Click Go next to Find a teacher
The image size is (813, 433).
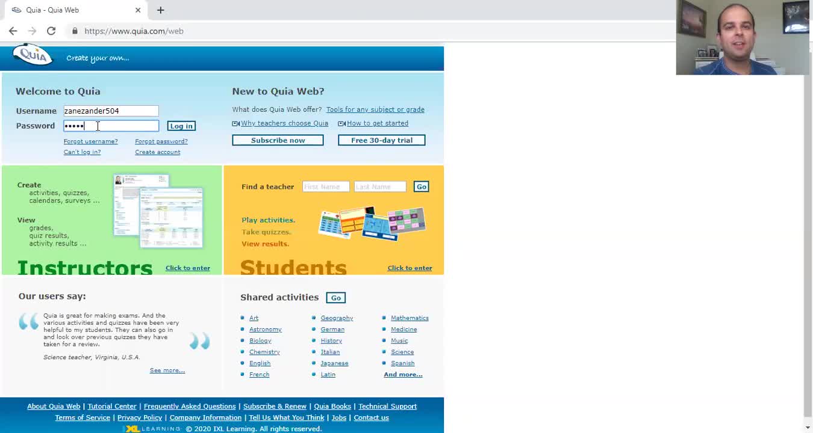[x=421, y=186]
